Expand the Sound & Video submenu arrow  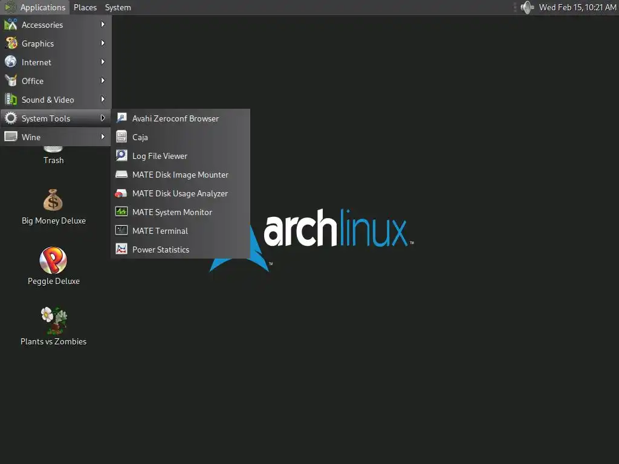[x=103, y=100]
